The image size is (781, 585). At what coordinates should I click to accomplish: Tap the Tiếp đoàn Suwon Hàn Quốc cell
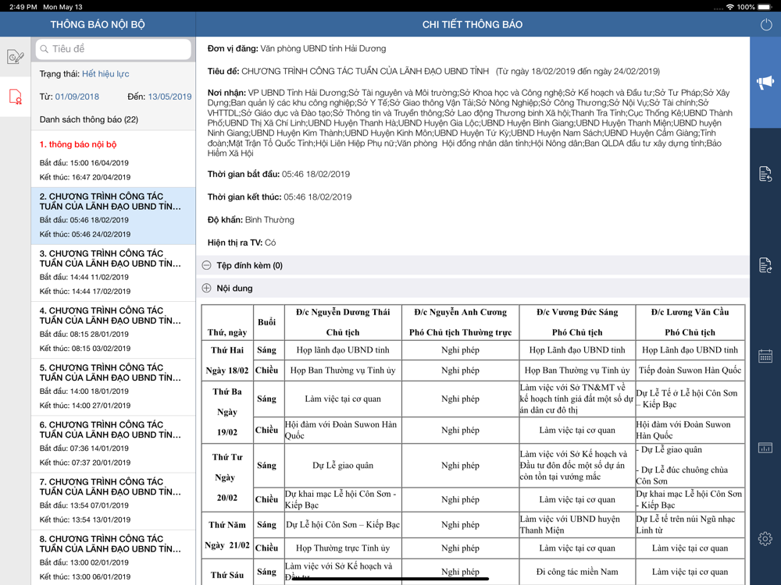[x=690, y=370]
